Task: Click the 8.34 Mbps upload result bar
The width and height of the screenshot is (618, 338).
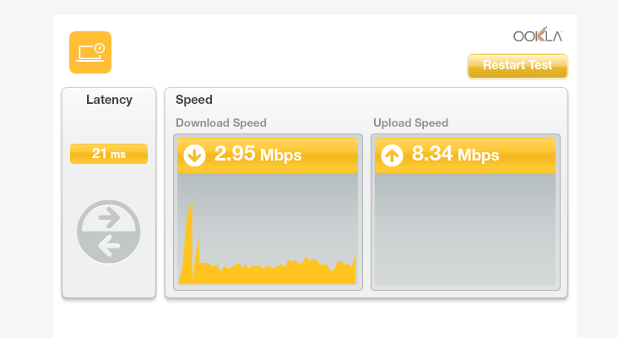Action: point(465,155)
